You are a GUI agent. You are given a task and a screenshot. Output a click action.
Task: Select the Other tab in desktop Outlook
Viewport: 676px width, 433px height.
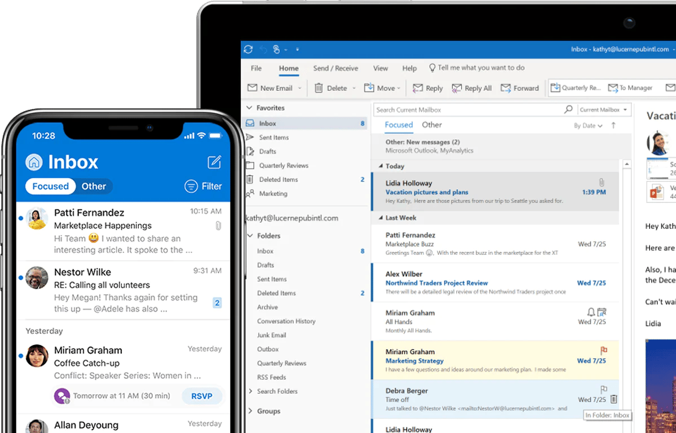click(x=432, y=125)
